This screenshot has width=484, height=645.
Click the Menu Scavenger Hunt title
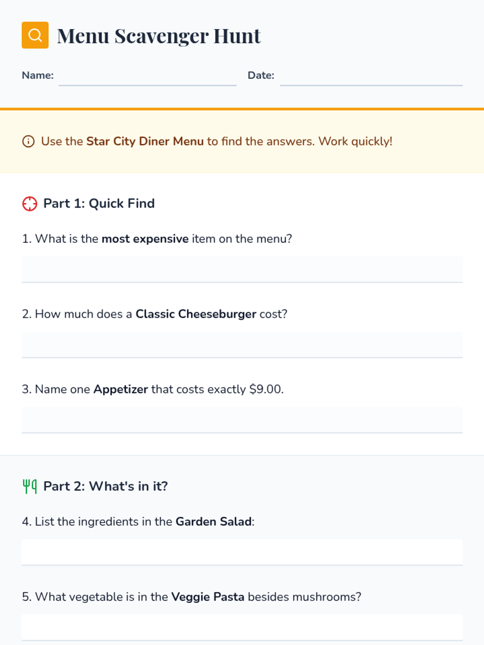[x=159, y=36]
